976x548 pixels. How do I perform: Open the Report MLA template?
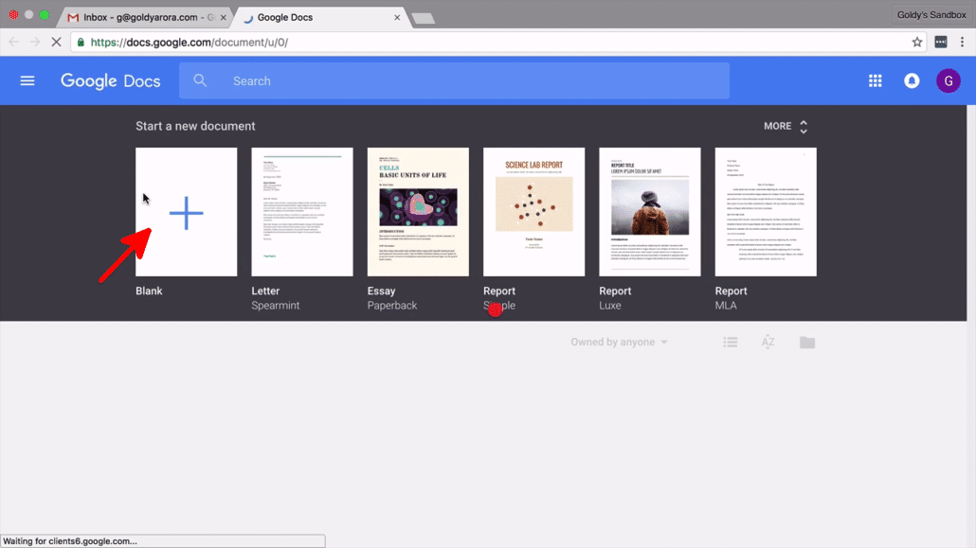pos(766,211)
